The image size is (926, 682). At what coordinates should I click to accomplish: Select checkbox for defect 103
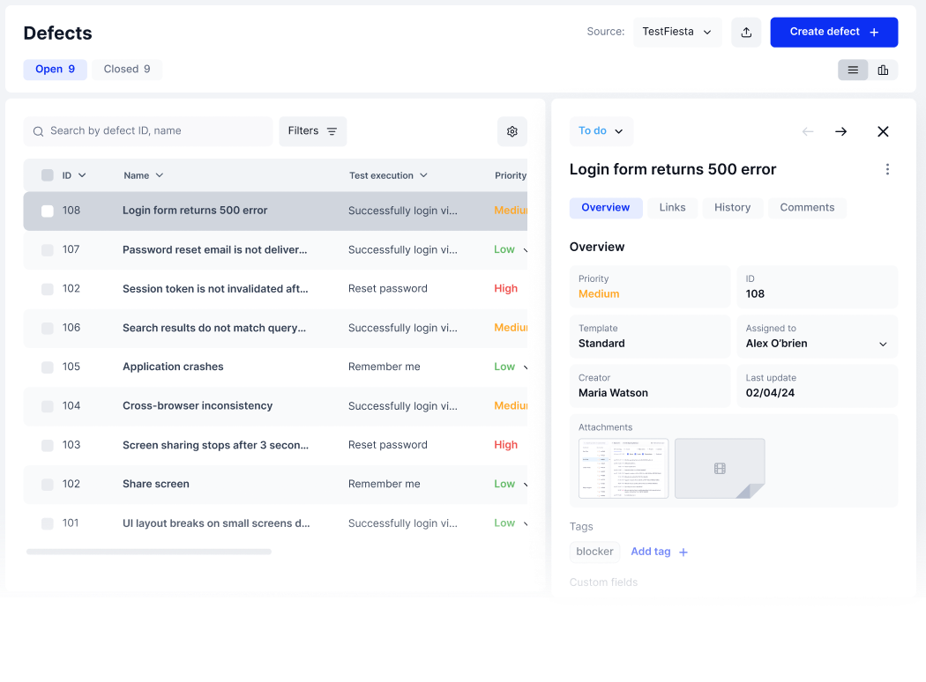[48, 446]
